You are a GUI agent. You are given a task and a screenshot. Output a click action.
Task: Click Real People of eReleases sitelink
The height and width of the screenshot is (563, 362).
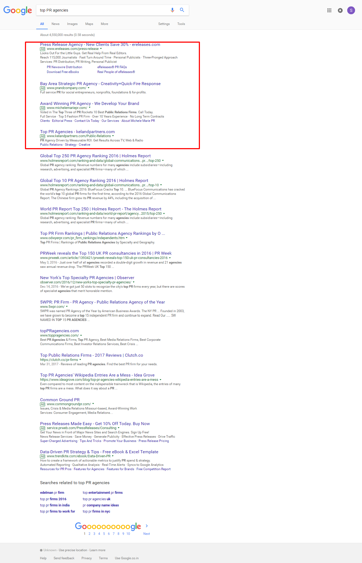click(x=116, y=72)
